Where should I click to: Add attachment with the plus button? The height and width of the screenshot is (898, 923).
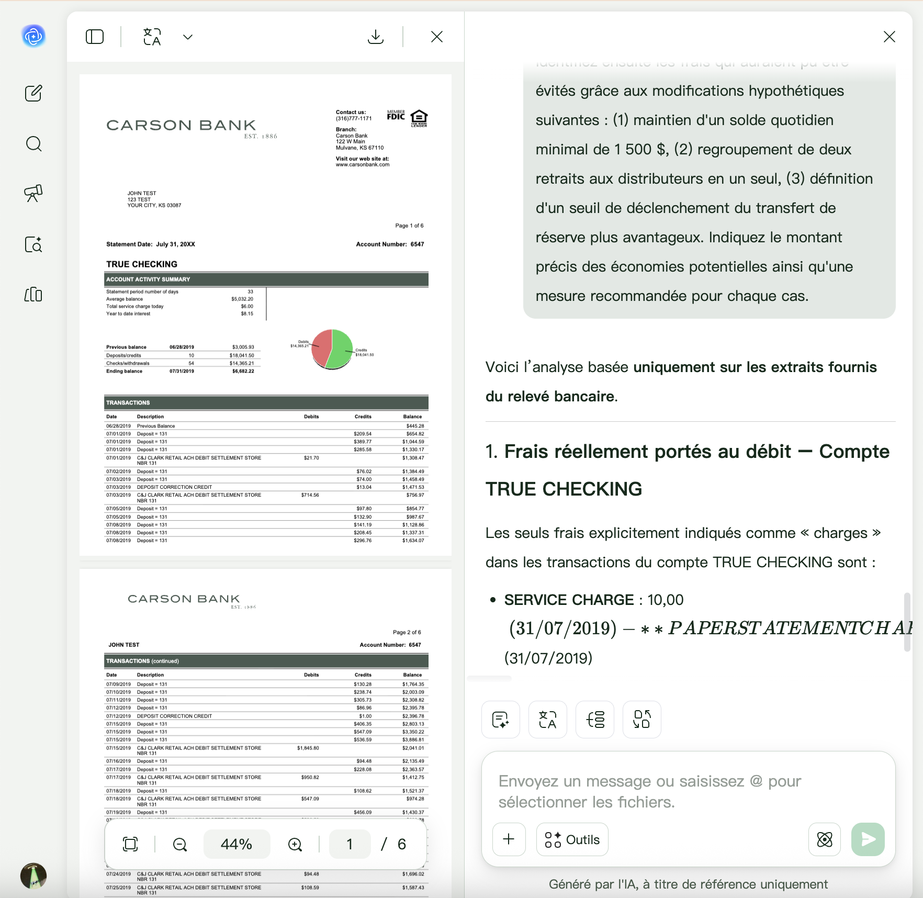[509, 839]
